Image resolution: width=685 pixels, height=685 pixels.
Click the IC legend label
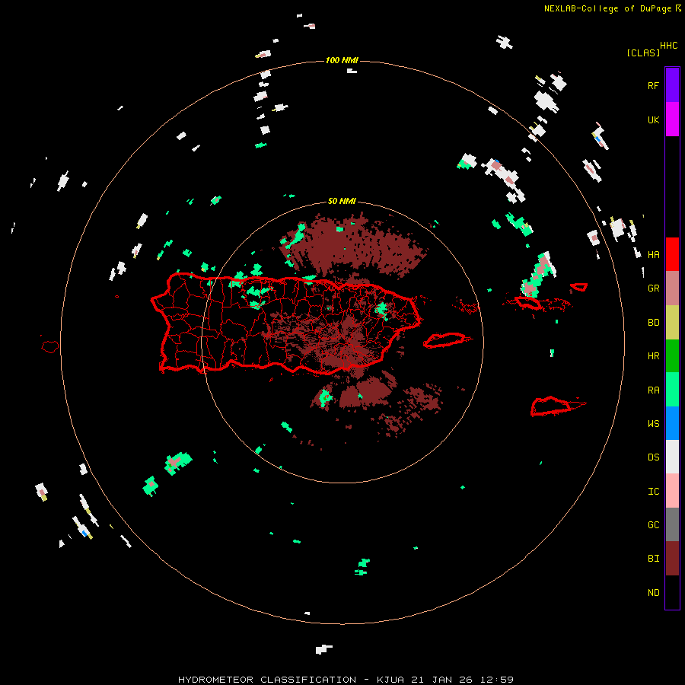click(x=653, y=492)
